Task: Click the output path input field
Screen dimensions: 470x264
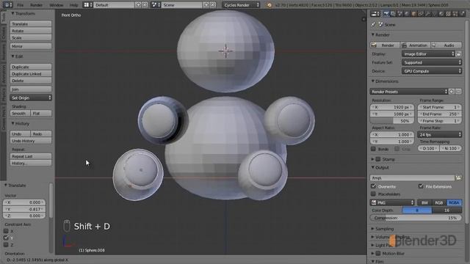Action: click(412, 177)
